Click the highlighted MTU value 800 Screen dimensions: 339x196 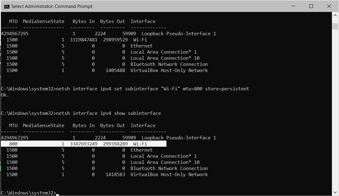tap(13, 144)
